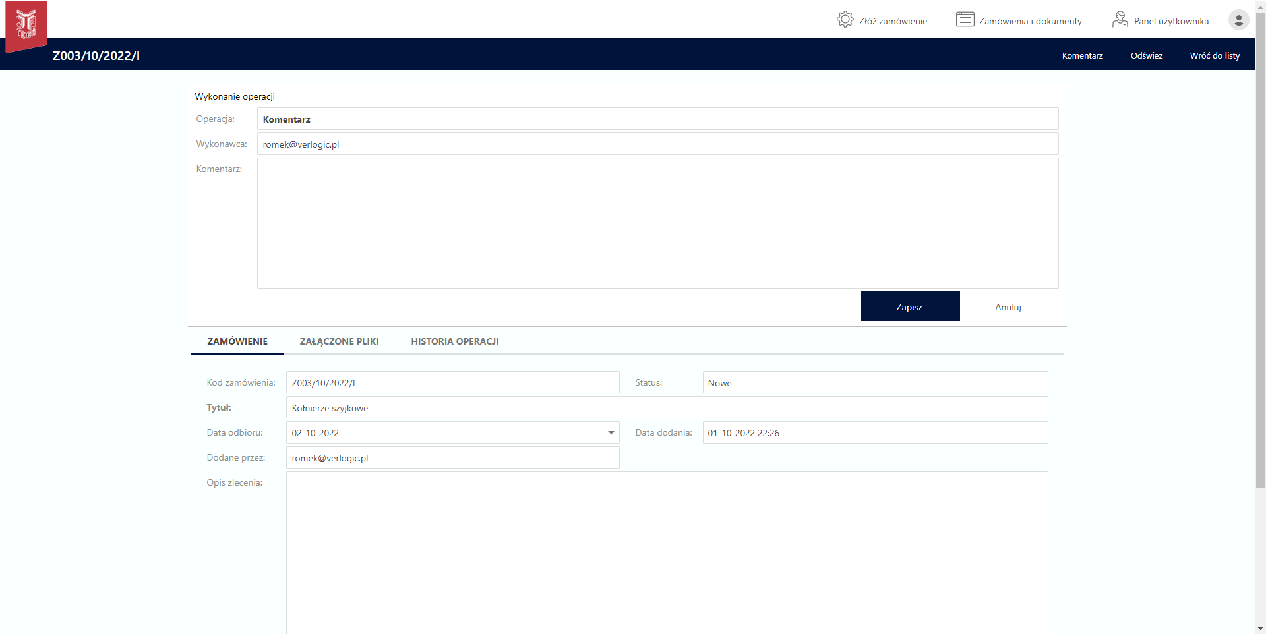Click Anuluj to cancel the comment
Viewport: 1266px width, 634px height.
(1008, 307)
